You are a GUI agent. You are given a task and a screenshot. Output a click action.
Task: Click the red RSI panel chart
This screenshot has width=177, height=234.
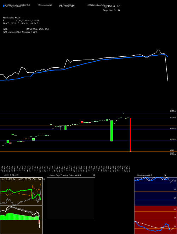[155, 220]
